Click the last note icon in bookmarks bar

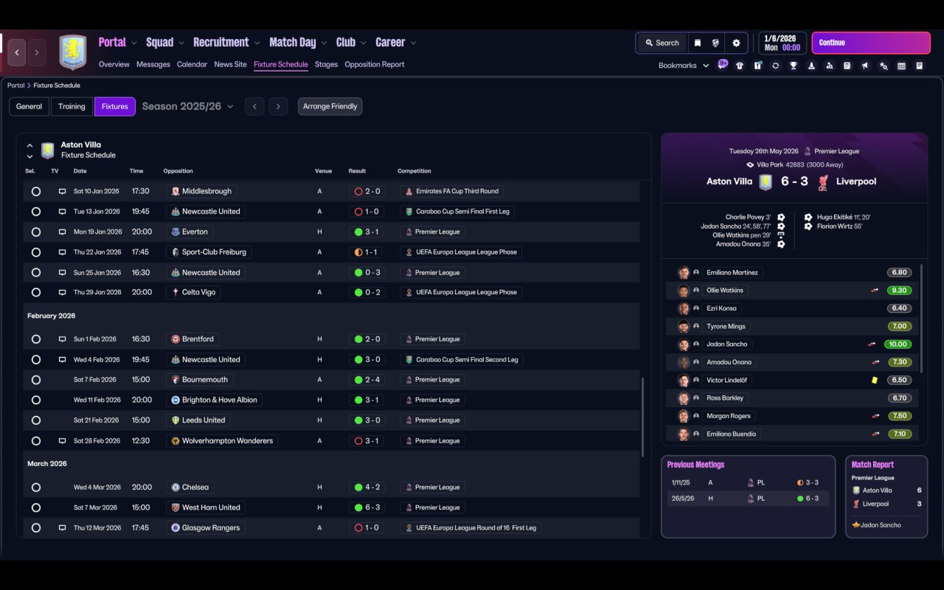[919, 66]
